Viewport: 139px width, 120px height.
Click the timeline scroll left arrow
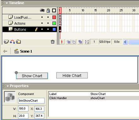click(125, 42)
